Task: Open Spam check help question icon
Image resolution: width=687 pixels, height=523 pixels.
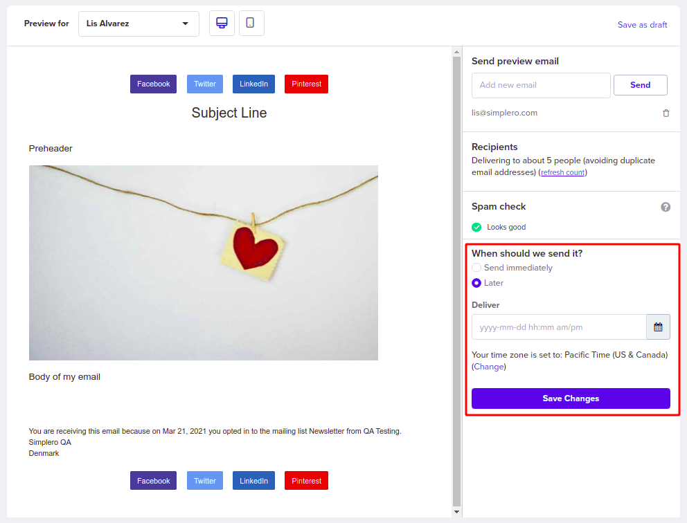Action: coord(665,207)
